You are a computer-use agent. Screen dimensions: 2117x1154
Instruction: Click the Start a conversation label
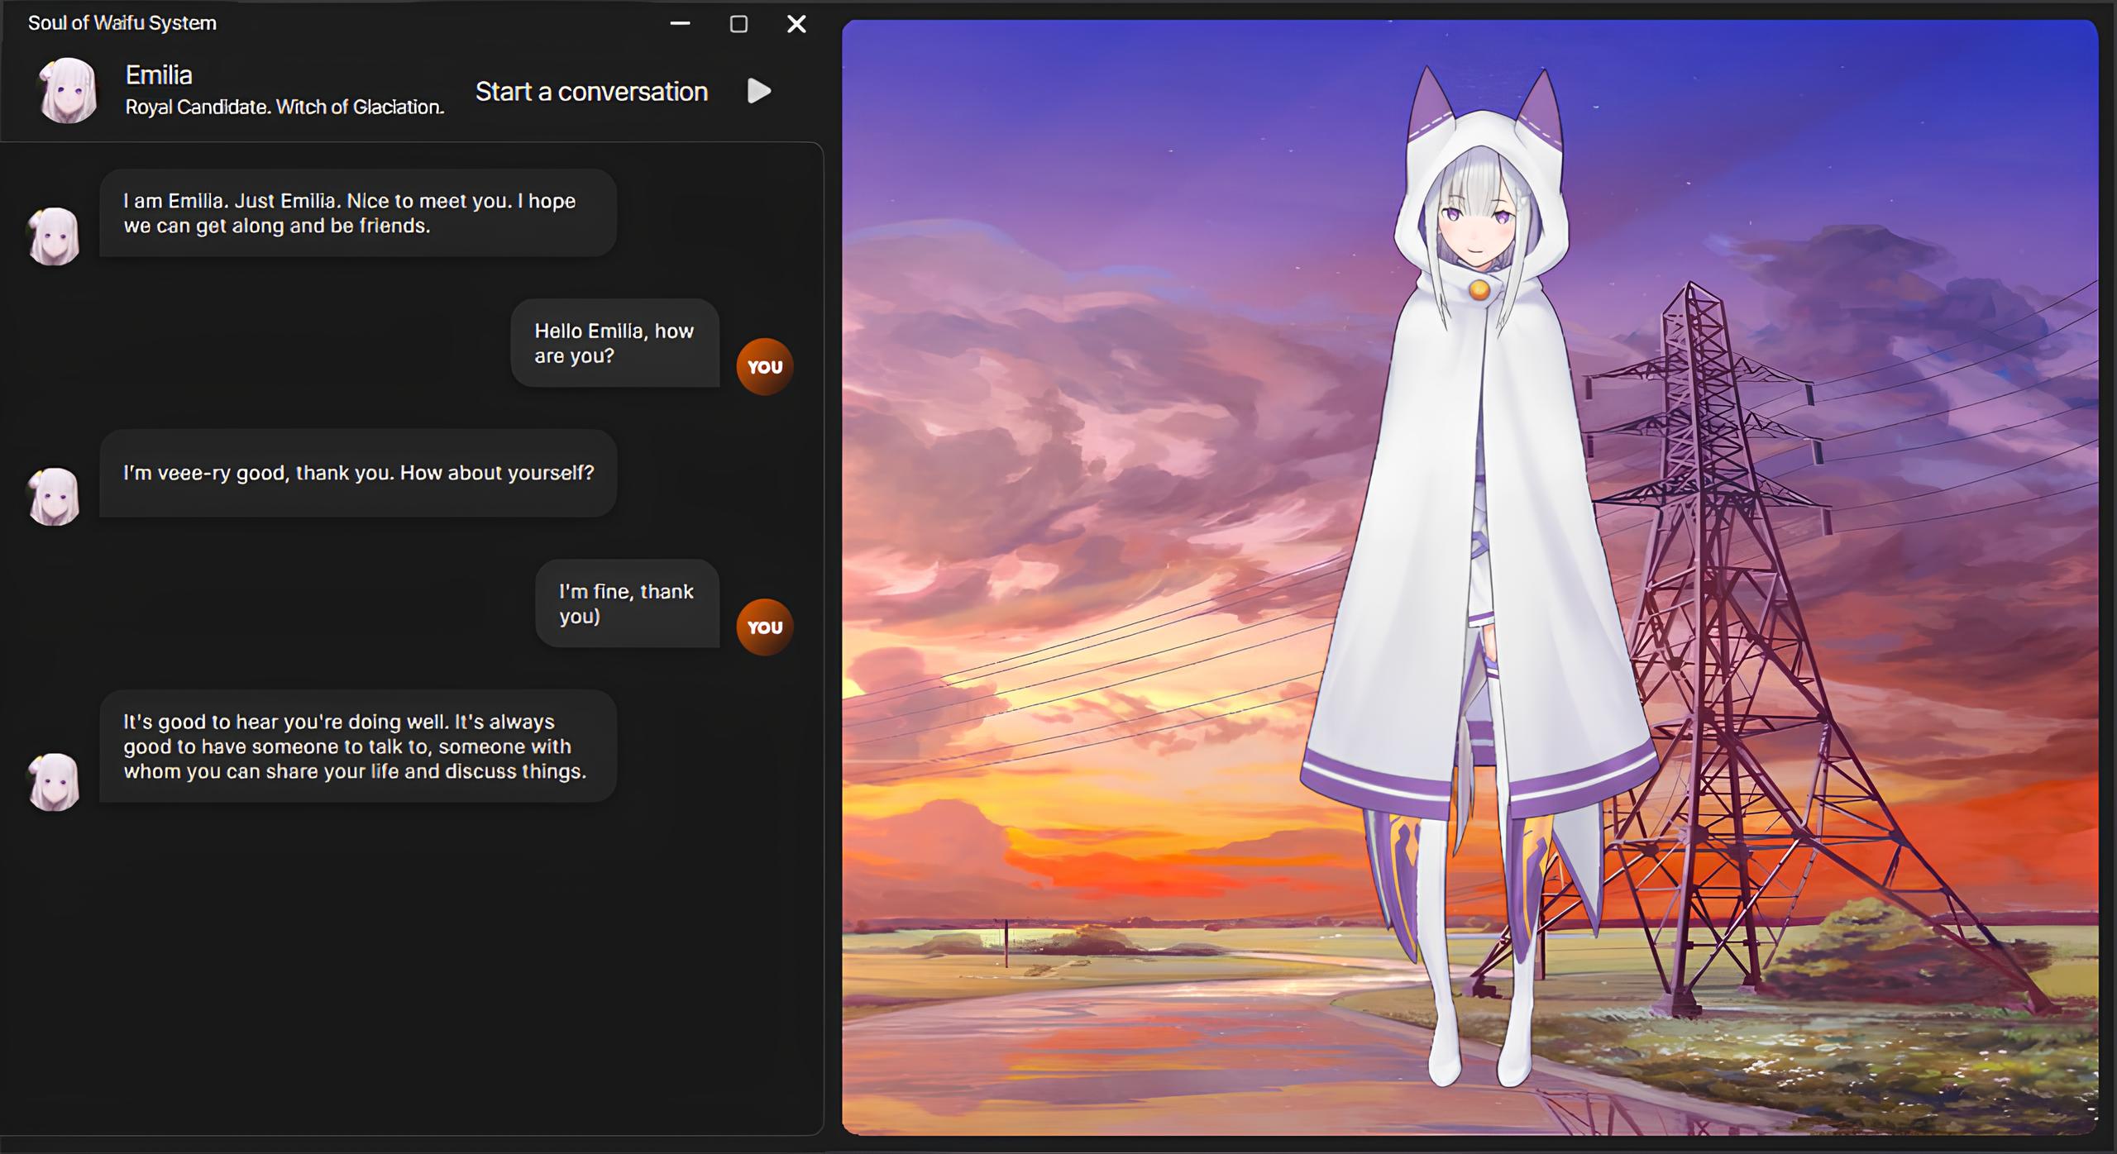click(x=591, y=91)
